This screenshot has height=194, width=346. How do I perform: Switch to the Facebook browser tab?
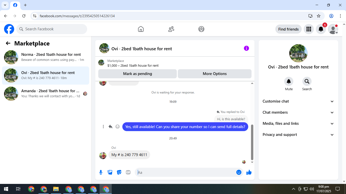pyautogui.click(x=15, y=5)
